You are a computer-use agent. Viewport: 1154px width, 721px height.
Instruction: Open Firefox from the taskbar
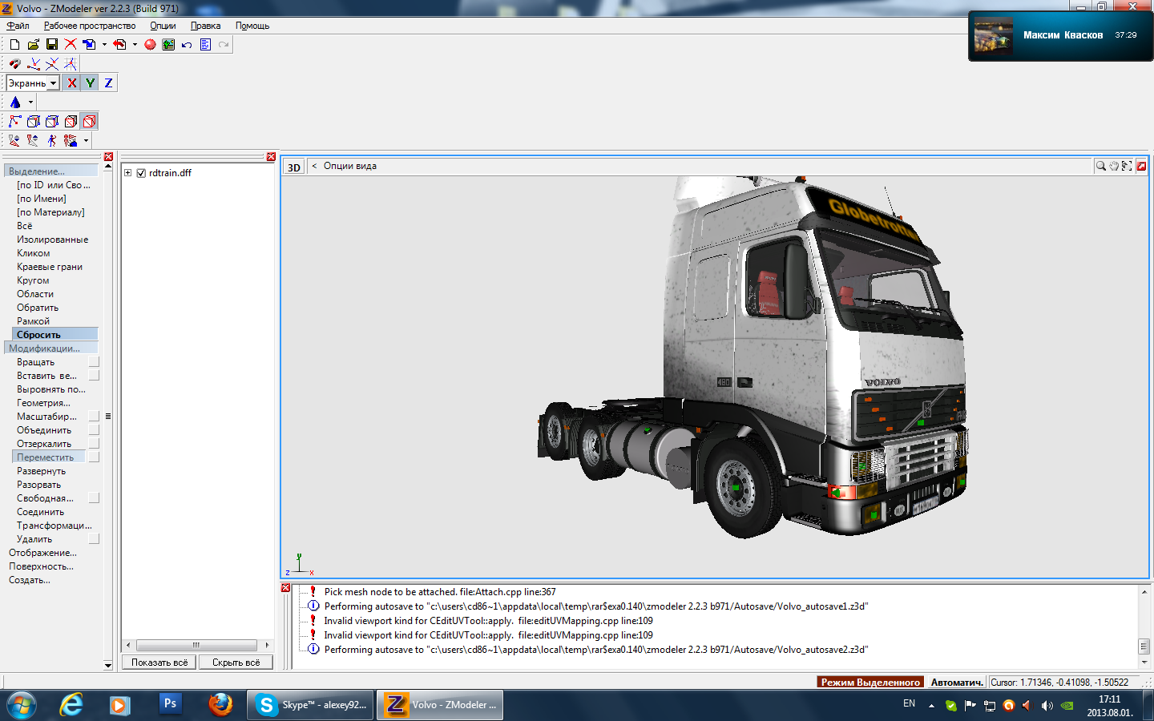click(220, 705)
